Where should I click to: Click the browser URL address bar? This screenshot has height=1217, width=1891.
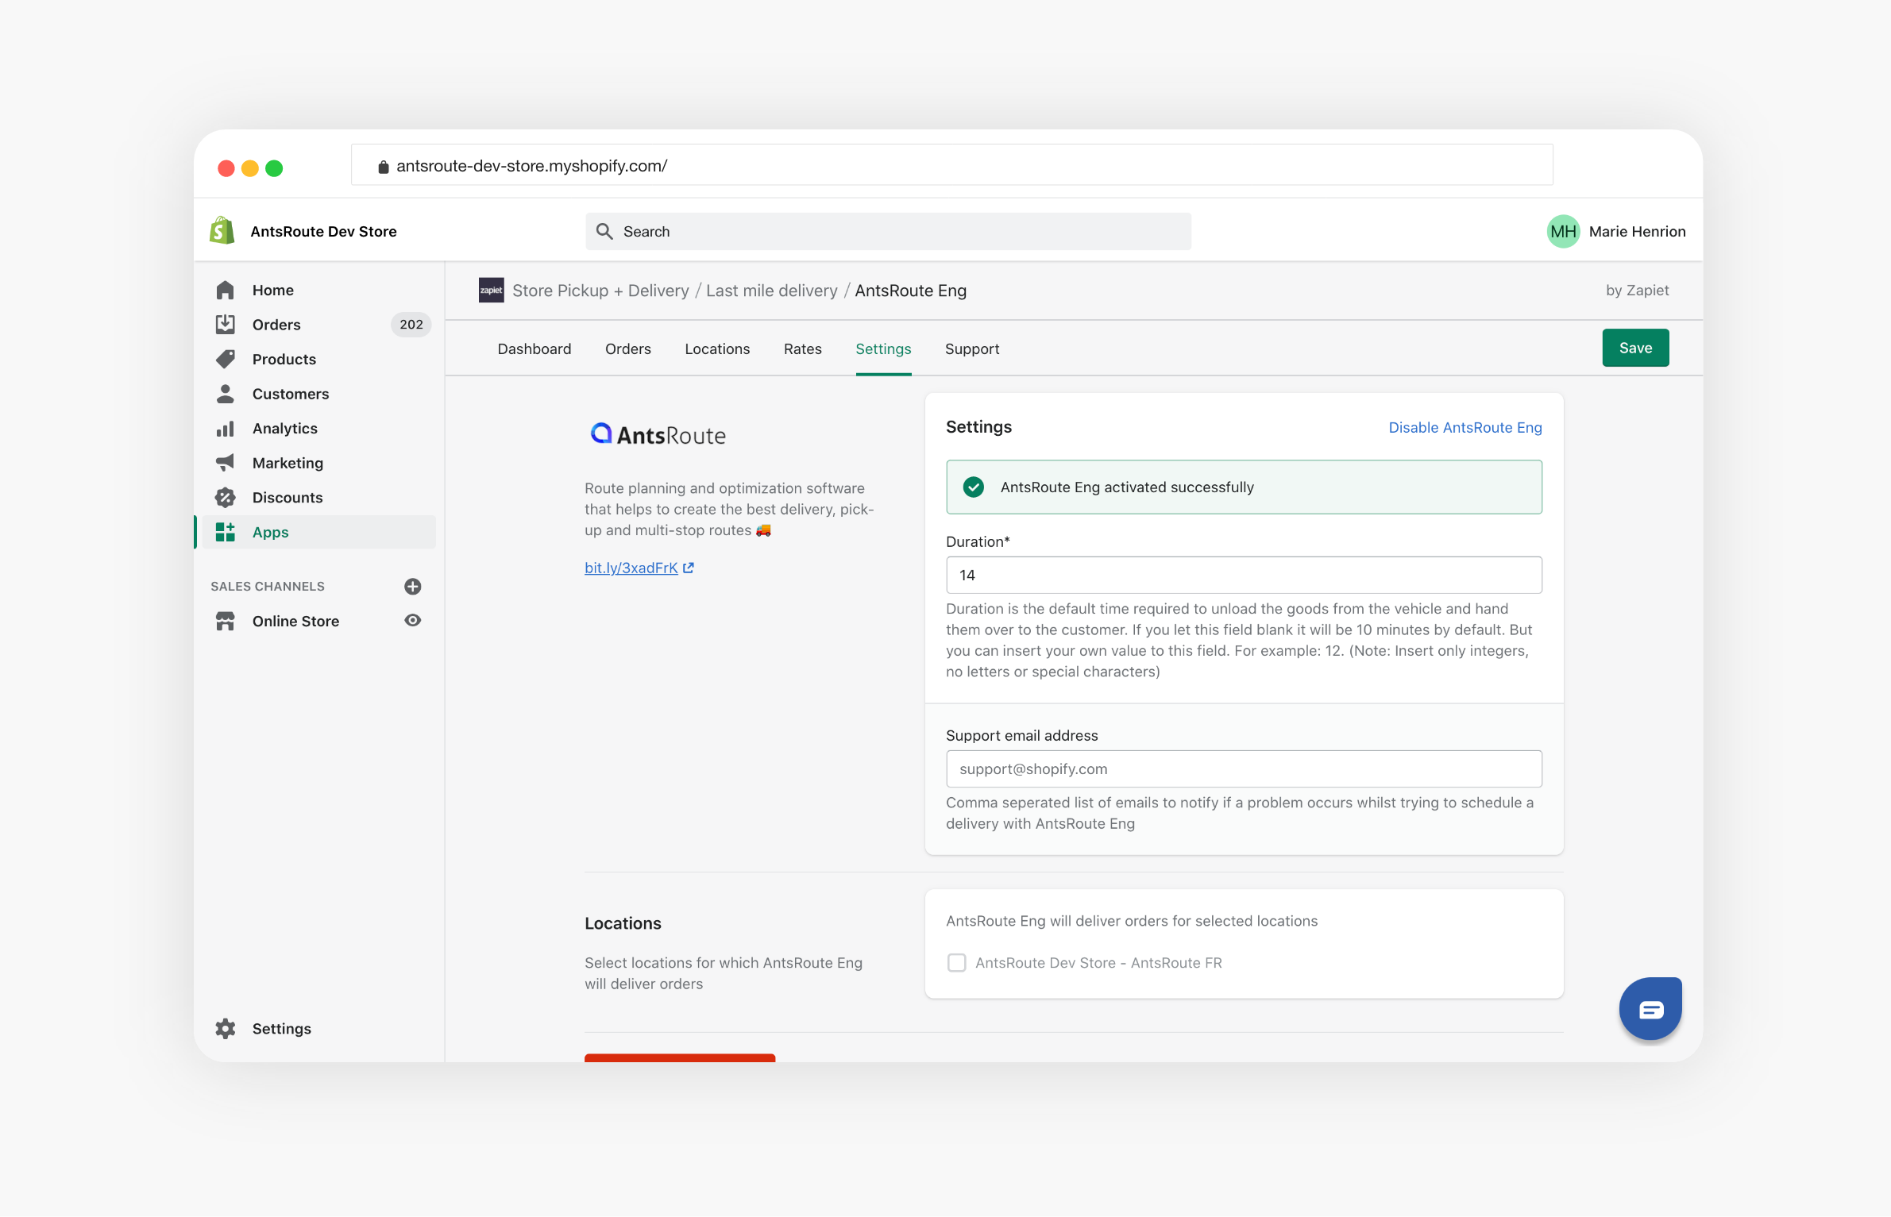coord(951,166)
